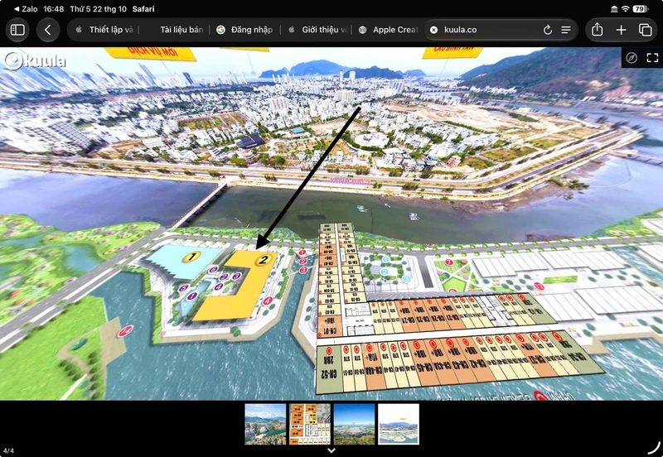This screenshot has height=457, width=663.
Task: Select the CH-24 unit
Action: [x=406, y=316]
